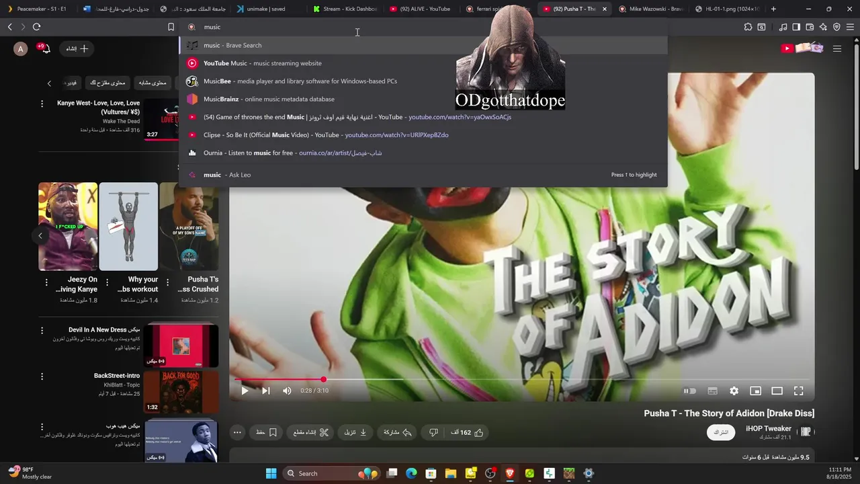Screen dimensions: 860x484
Task: Open Brave extensions puzzle icon
Action: [x=748, y=27]
